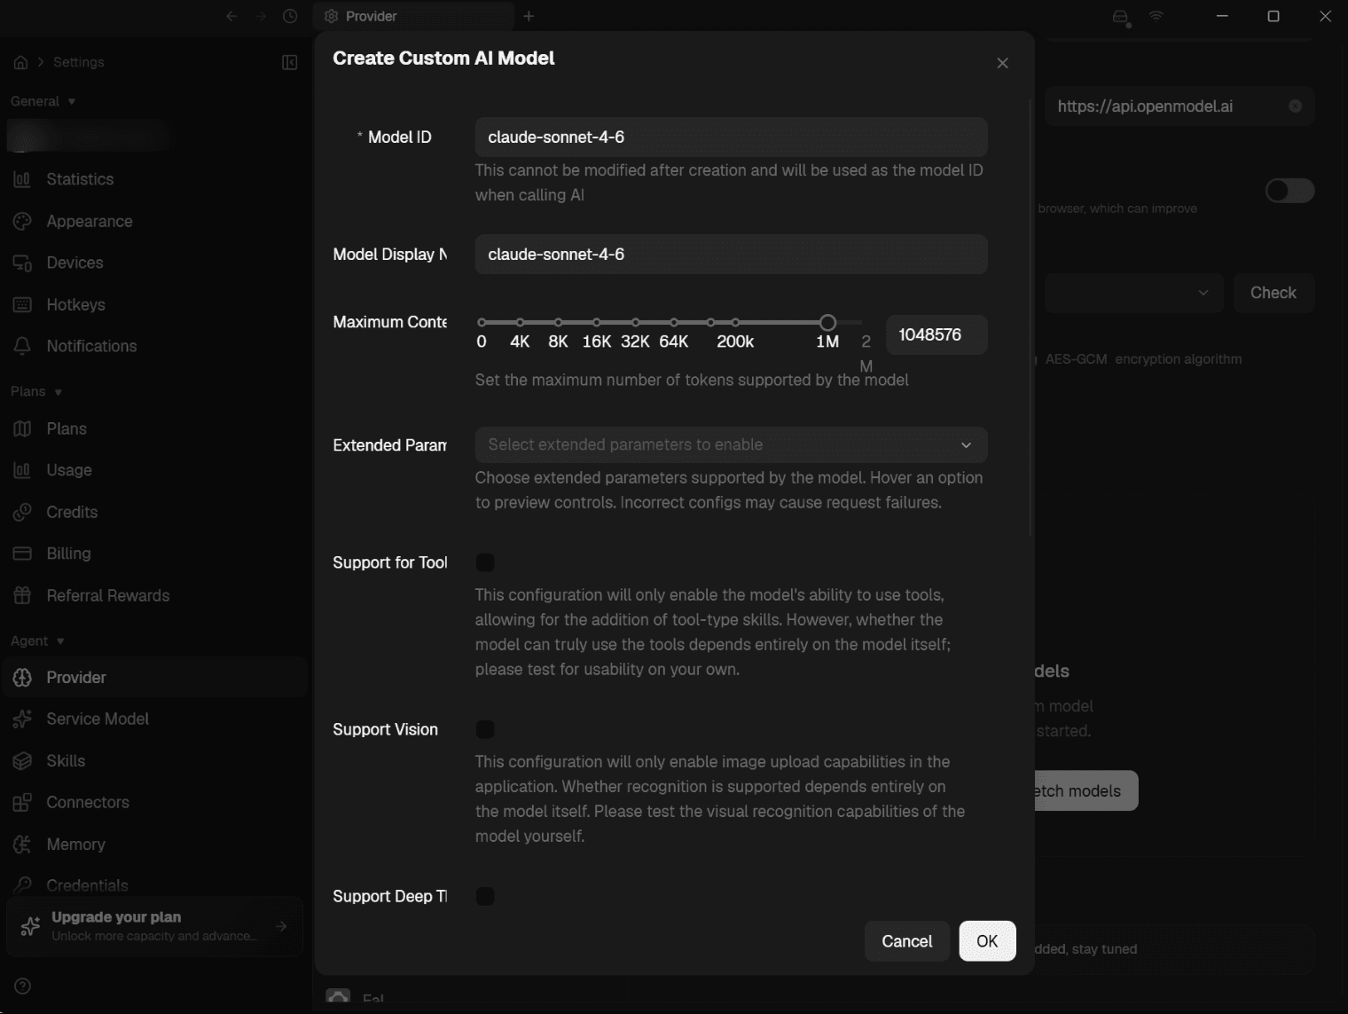Screen dimensions: 1348x1014
Task: Click the Credits icon in sidebar
Action: 22,512
